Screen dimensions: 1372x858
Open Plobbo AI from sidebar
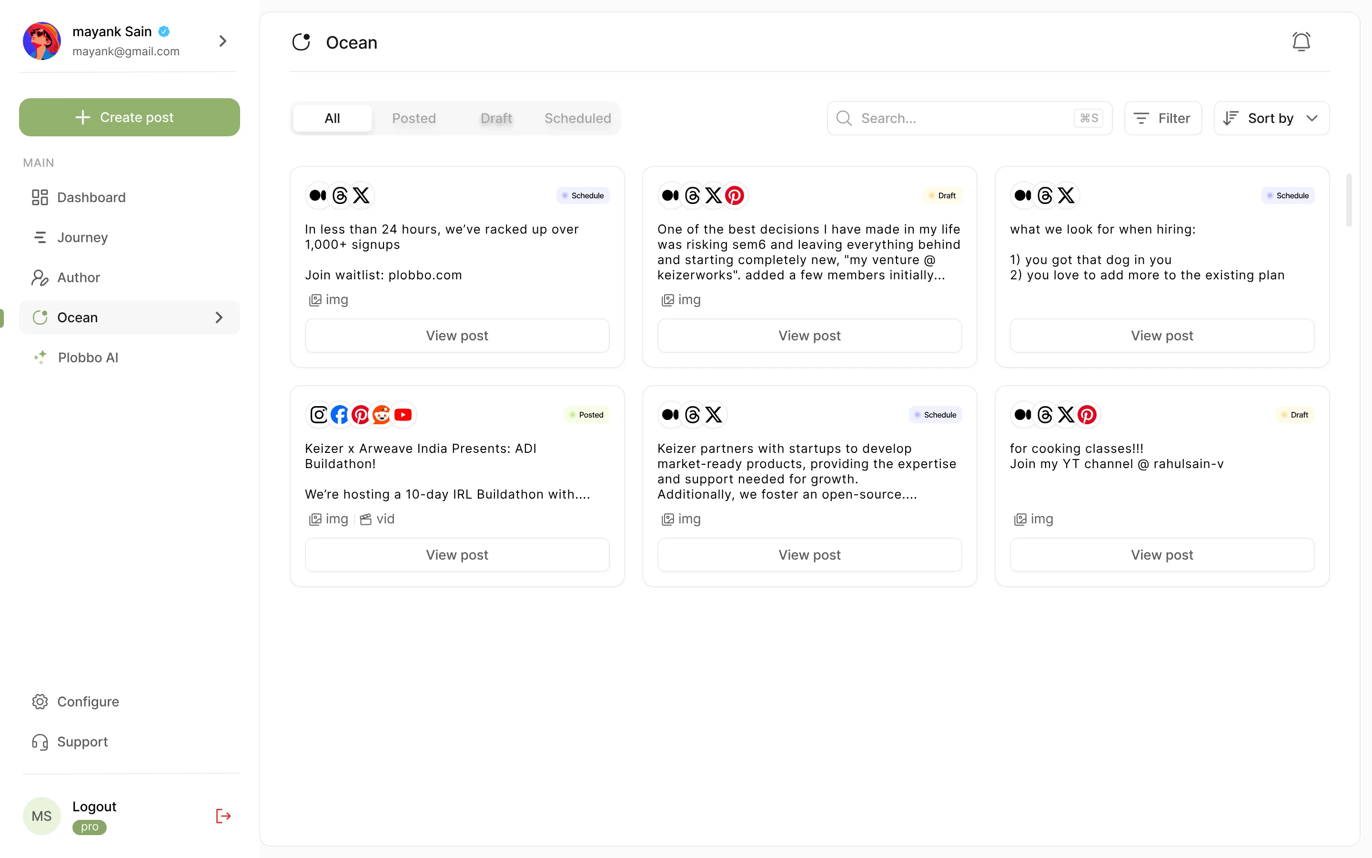(x=129, y=357)
